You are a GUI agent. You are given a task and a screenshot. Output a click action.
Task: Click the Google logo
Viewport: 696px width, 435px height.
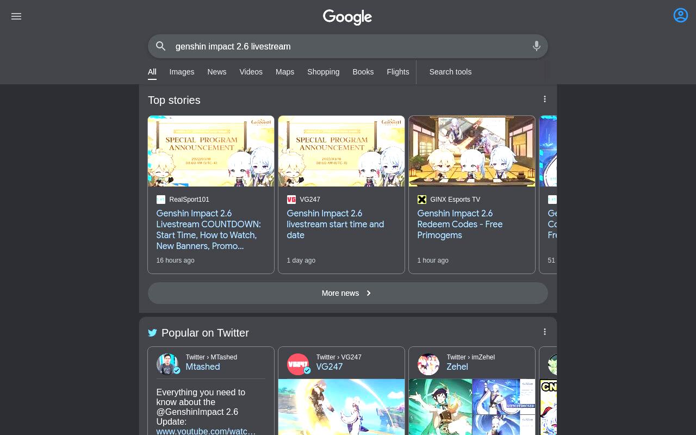pyautogui.click(x=347, y=17)
